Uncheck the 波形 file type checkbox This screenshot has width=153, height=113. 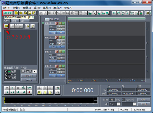pos(6,71)
